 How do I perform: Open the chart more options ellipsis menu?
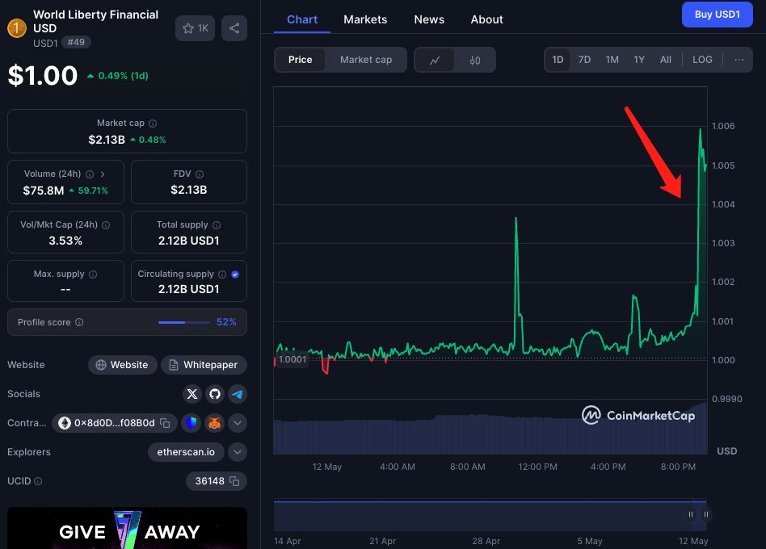click(739, 60)
